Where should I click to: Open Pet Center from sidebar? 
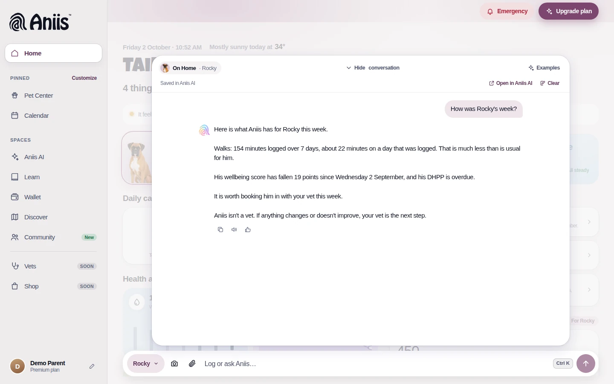(54, 96)
